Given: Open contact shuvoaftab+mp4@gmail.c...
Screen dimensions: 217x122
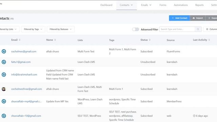Looking at the screenshot, I should [x=26, y=101].
